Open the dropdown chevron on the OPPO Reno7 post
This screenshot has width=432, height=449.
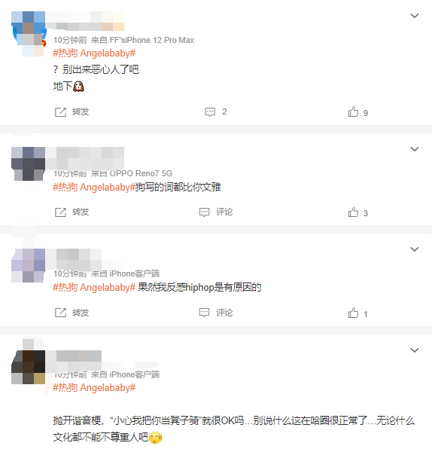coord(415,149)
